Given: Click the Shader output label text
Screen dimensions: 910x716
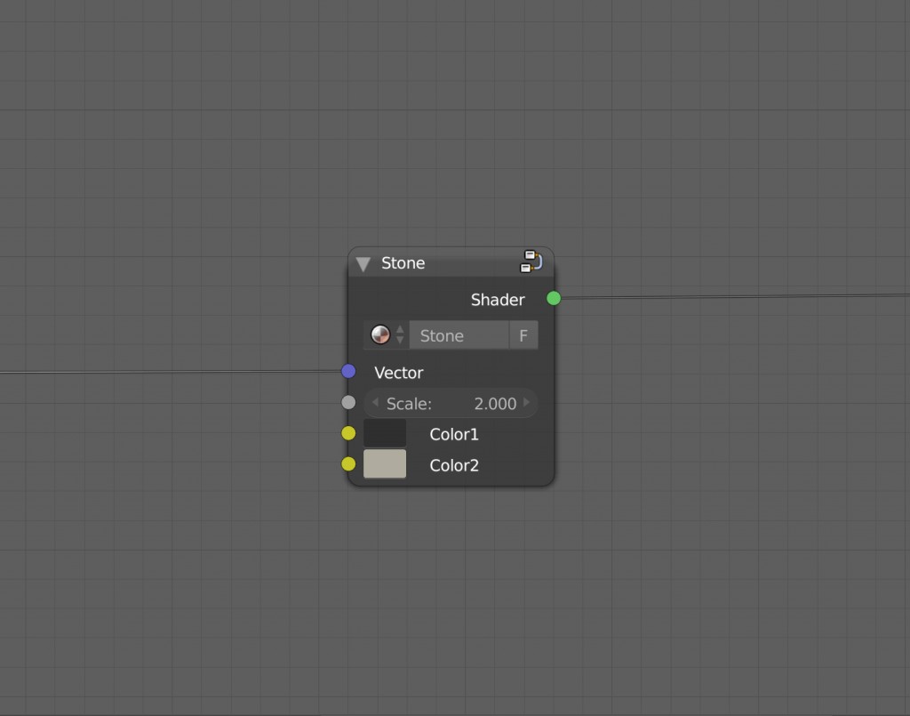Looking at the screenshot, I should pos(498,300).
